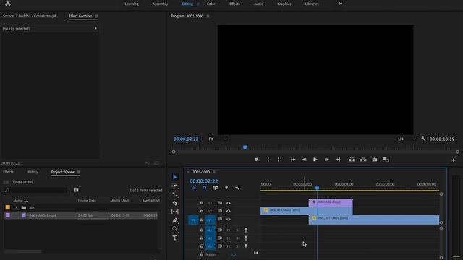Screen dimensions: 463x260
Task: Open the Project panel menu
Action: (x=79, y=172)
